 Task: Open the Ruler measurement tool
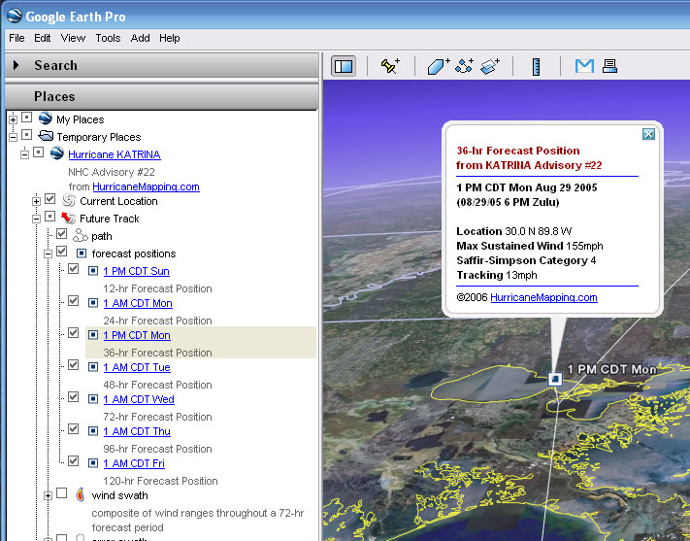(536, 67)
